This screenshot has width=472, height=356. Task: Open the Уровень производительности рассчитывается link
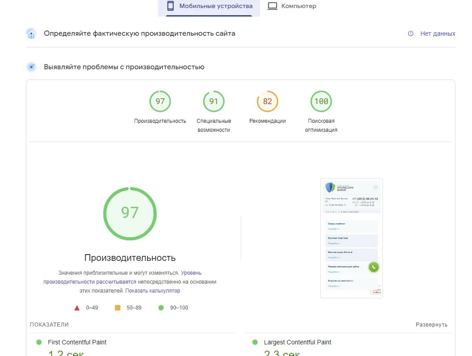pos(123,277)
